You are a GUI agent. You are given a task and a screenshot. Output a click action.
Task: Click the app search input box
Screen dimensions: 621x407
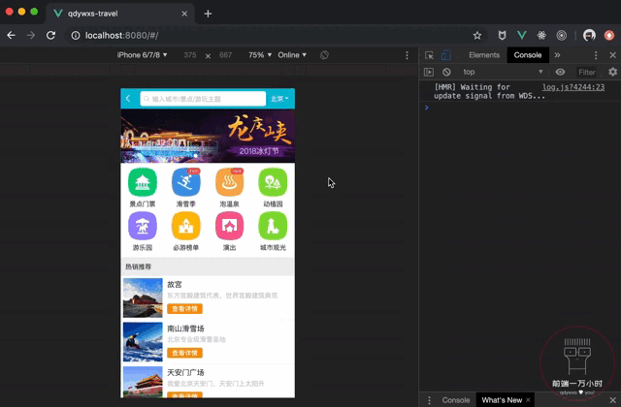pos(203,99)
